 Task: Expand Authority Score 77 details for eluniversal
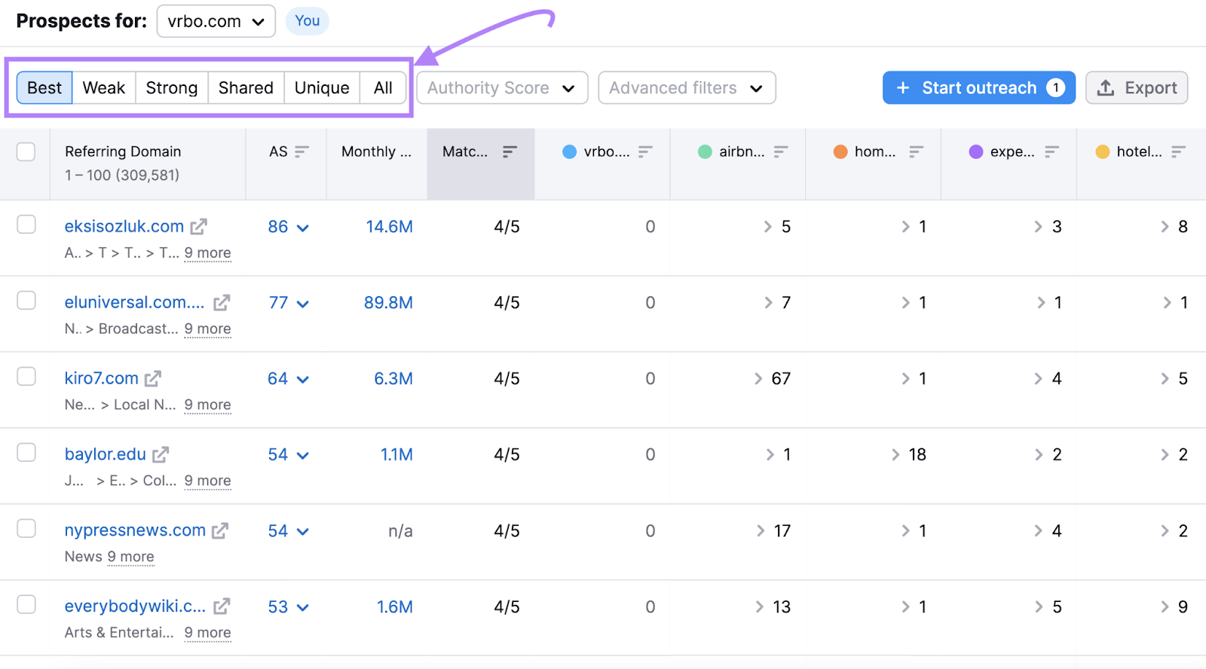(303, 304)
